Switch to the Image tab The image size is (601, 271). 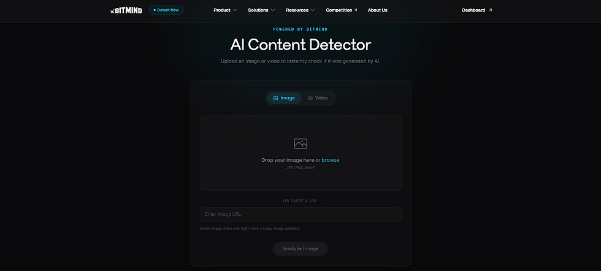(284, 98)
